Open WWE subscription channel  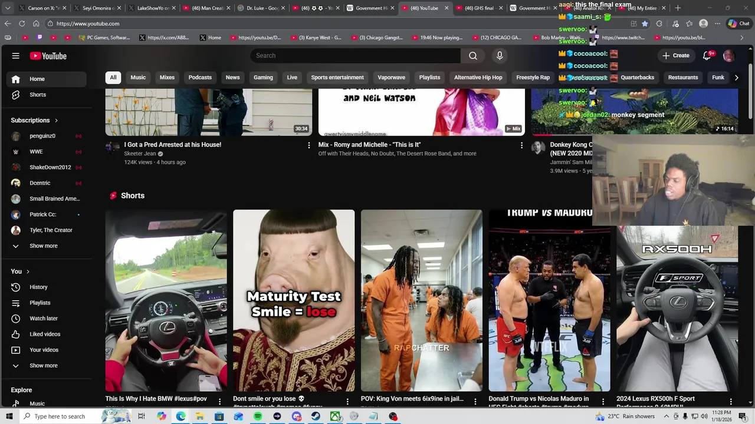coord(47,152)
